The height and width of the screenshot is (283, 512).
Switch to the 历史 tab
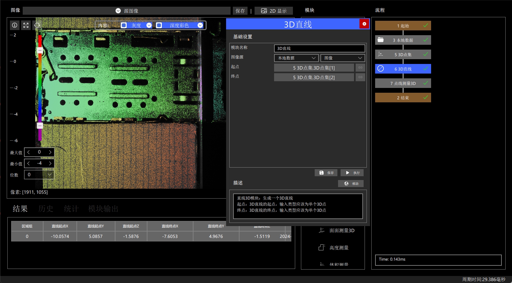click(x=46, y=209)
